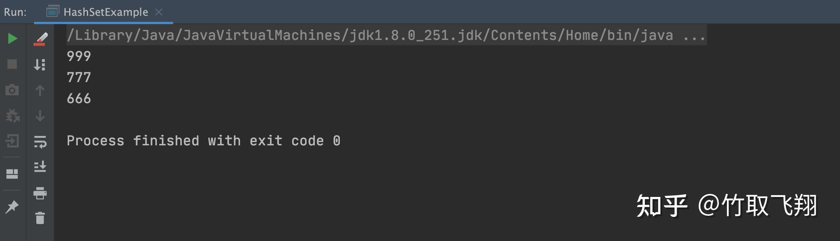The height and width of the screenshot is (241, 840).
Task: Click the 'Process finished with exit code 0' text
Action: 203,141
